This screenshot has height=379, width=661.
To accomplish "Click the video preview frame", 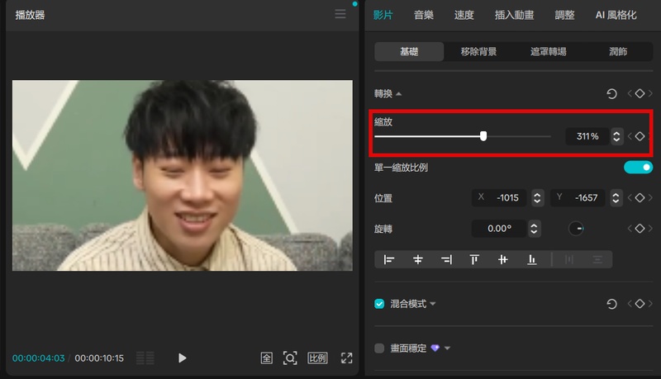I will coord(182,176).
